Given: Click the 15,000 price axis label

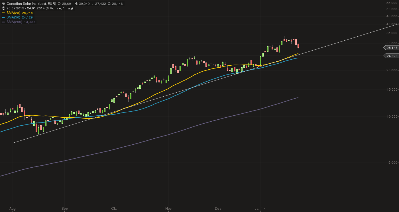Looking at the screenshot, I should (392, 90).
